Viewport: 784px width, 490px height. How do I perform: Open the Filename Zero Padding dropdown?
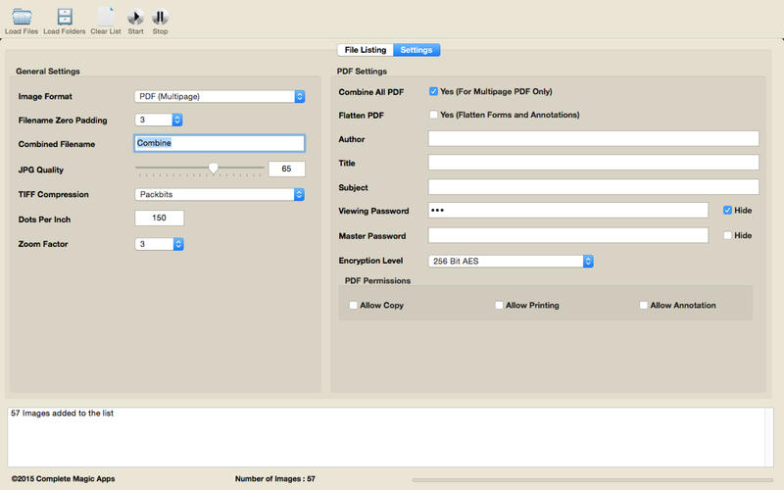159,120
